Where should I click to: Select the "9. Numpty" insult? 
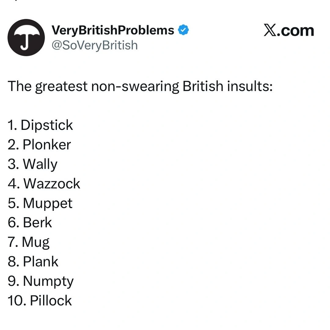tap(41, 281)
